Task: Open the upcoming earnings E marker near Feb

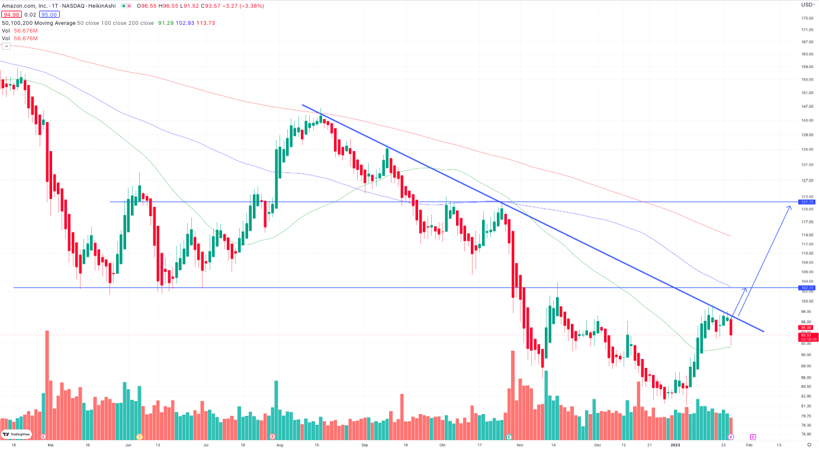Action: (753, 437)
